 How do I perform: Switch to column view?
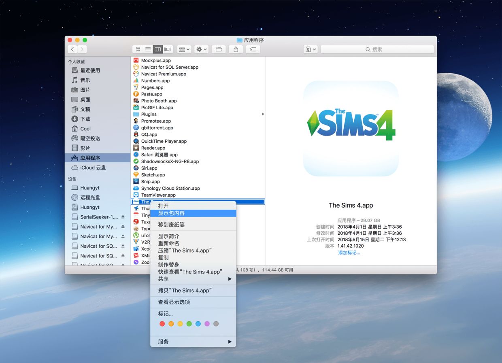(x=157, y=49)
